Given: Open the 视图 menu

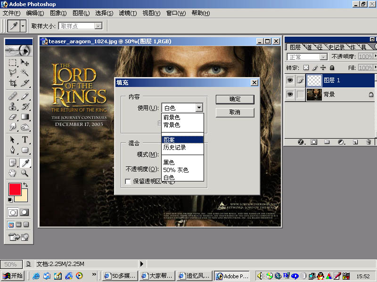Looking at the screenshot, I should point(151,13).
